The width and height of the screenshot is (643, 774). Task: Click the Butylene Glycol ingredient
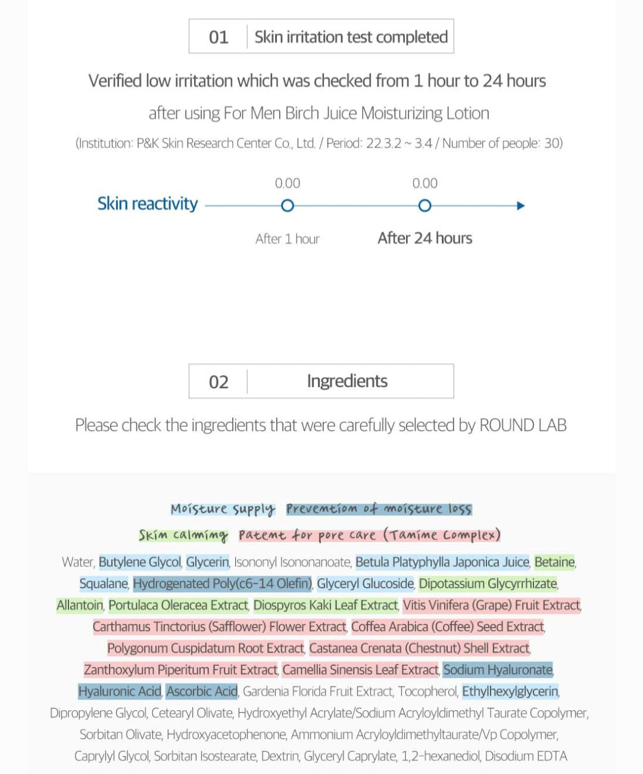(x=140, y=562)
